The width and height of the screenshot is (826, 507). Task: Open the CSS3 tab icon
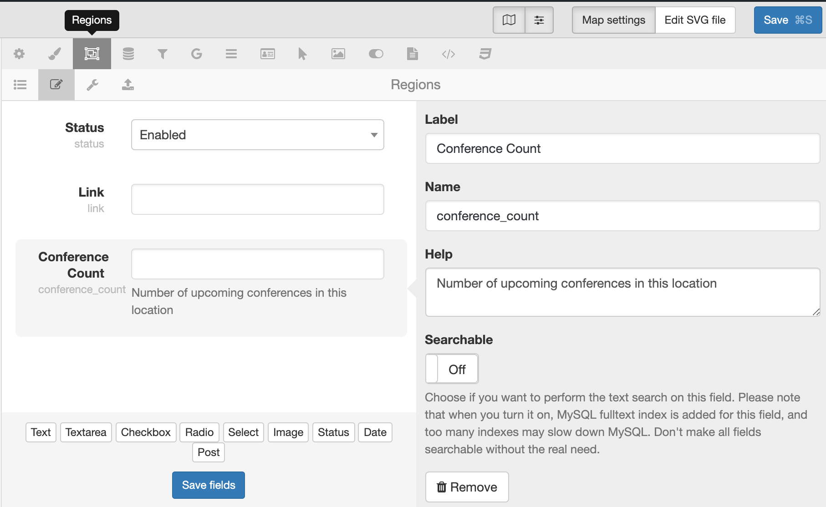coord(485,54)
